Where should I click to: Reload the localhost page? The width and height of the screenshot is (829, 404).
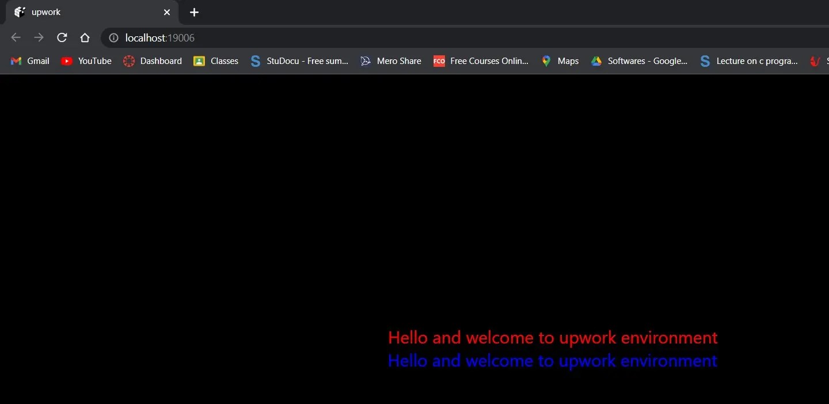point(62,37)
